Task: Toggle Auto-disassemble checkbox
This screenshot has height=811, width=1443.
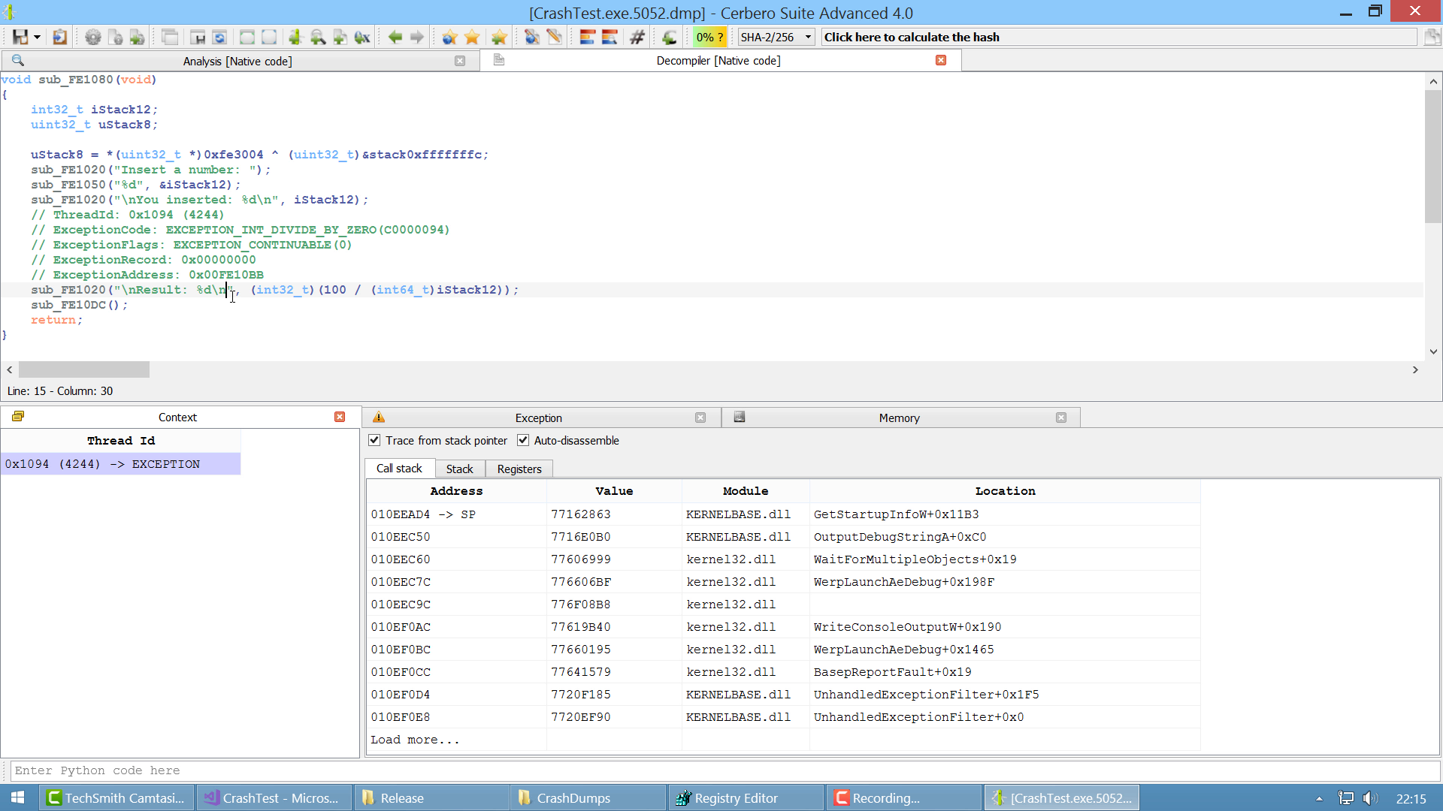Action: click(x=523, y=441)
